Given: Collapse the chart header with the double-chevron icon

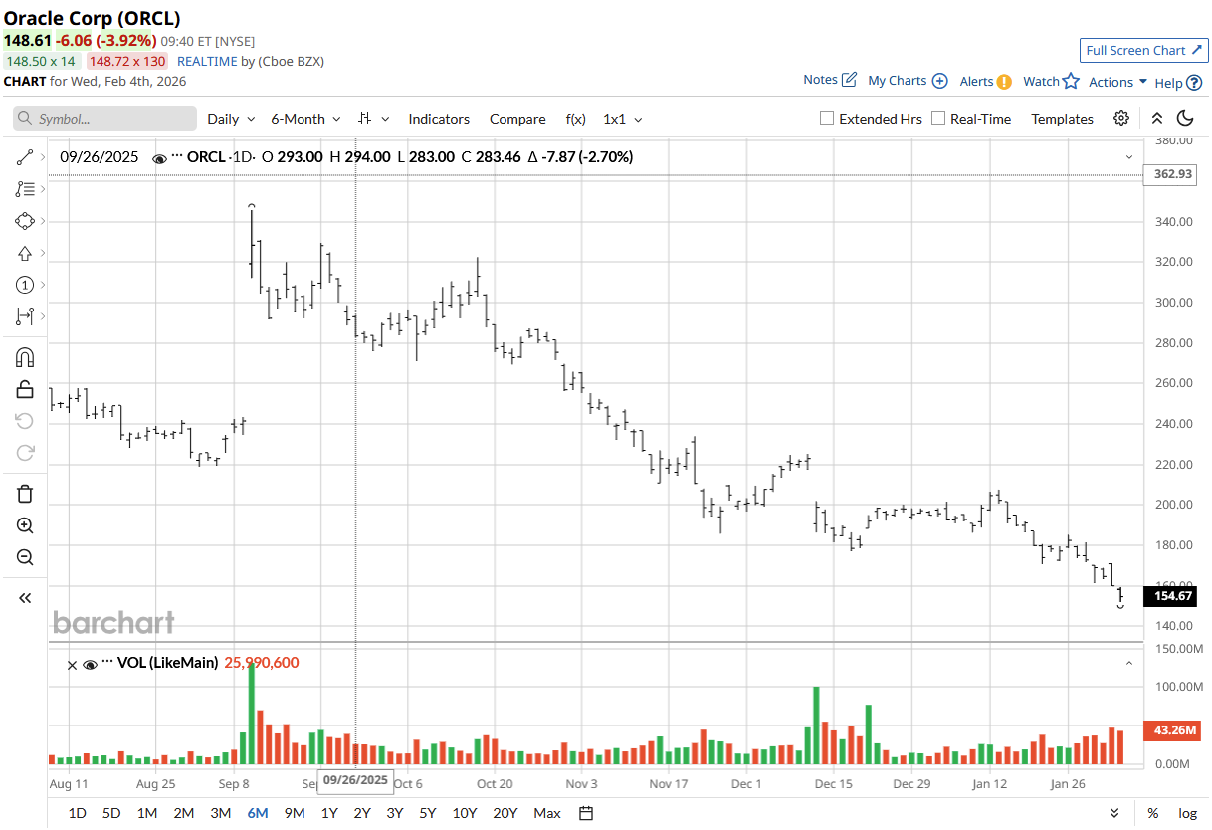Looking at the screenshot, I should point(1156,118).
